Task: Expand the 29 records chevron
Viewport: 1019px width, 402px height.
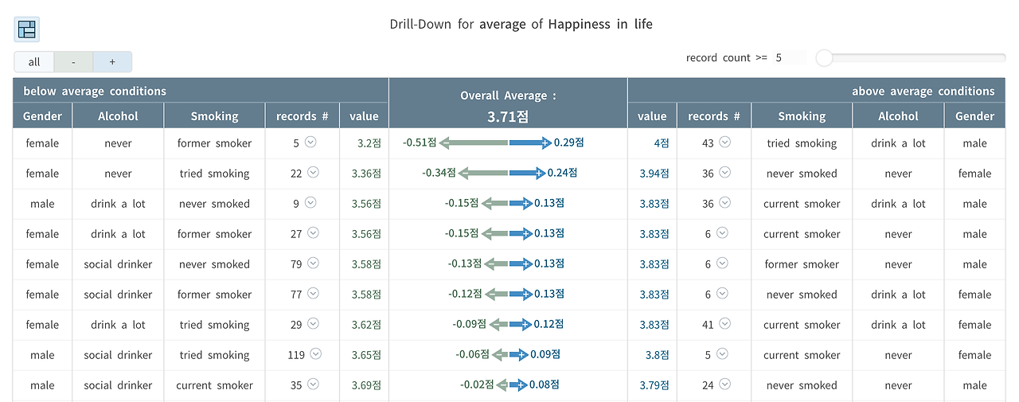Action: coord(314,324)
